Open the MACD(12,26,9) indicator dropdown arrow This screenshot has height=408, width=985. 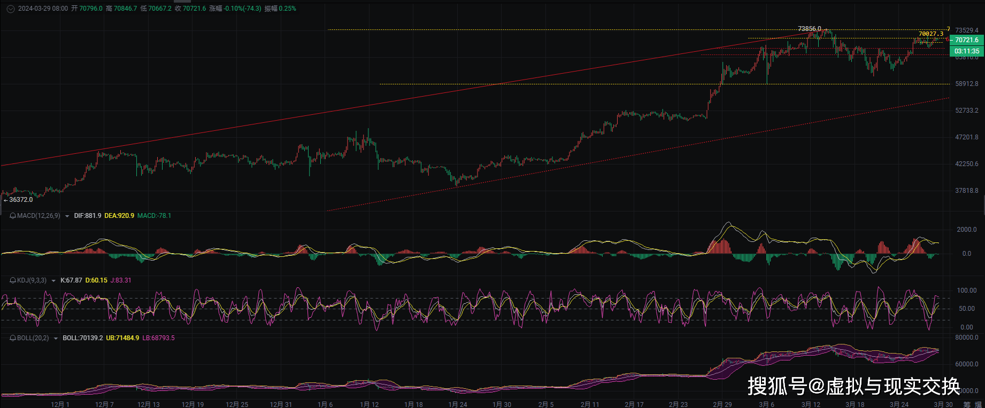tap(67, 216)
